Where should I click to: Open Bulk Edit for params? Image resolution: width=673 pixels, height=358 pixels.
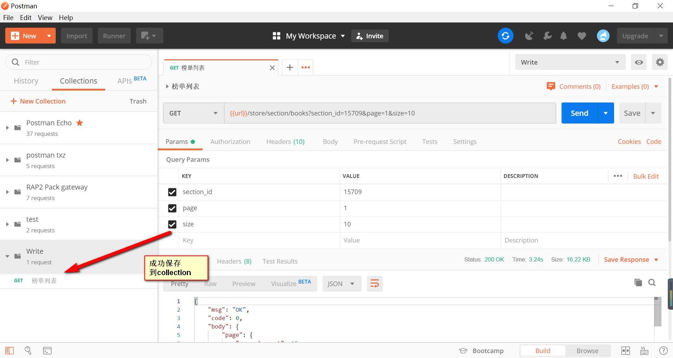(646, 176)
